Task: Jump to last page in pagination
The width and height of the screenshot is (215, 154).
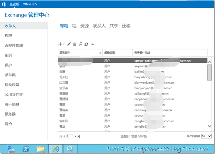Action: [79, 136]
